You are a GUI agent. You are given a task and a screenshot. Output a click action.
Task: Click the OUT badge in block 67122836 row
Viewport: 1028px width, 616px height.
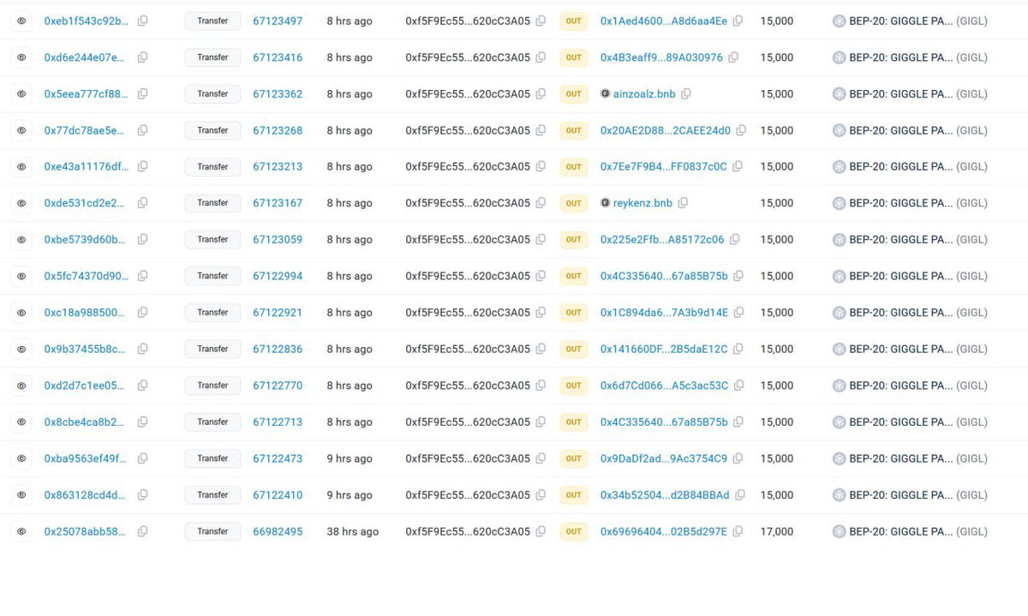coord(573,349)
